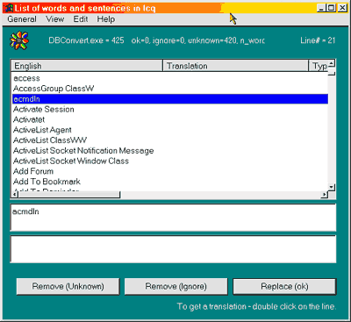The width and height of the screenshot is (351, 322).
Task: Select the 'ActiveList Agent' row
Action: (x=170, y=130)
